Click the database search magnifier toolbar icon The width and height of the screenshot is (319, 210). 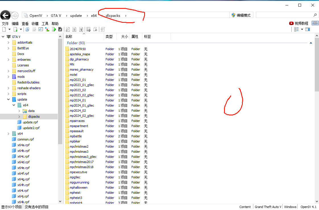(x=28, y=29)
